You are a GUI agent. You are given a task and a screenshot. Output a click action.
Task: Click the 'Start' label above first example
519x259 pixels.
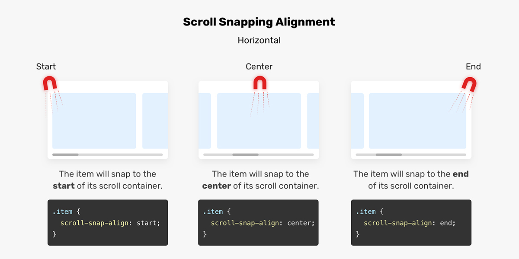[x=46, y=66]
